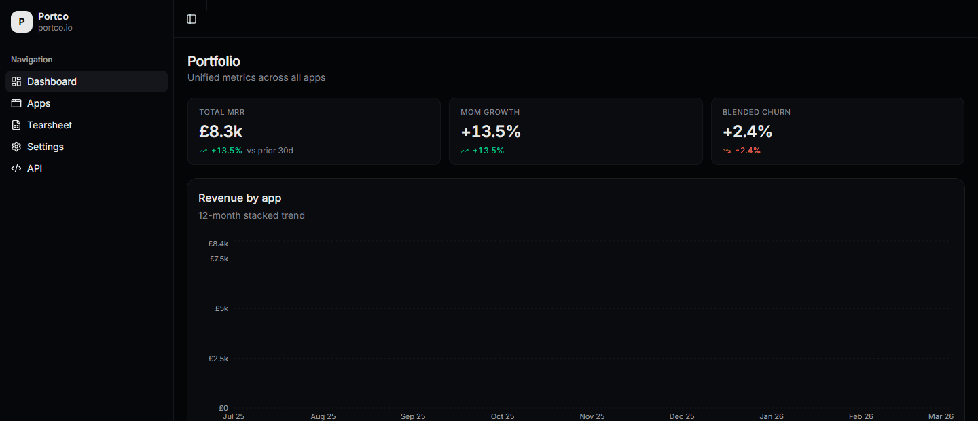Click the Feb 26 x-axis label
978x421 pixels.
[861, 416]
